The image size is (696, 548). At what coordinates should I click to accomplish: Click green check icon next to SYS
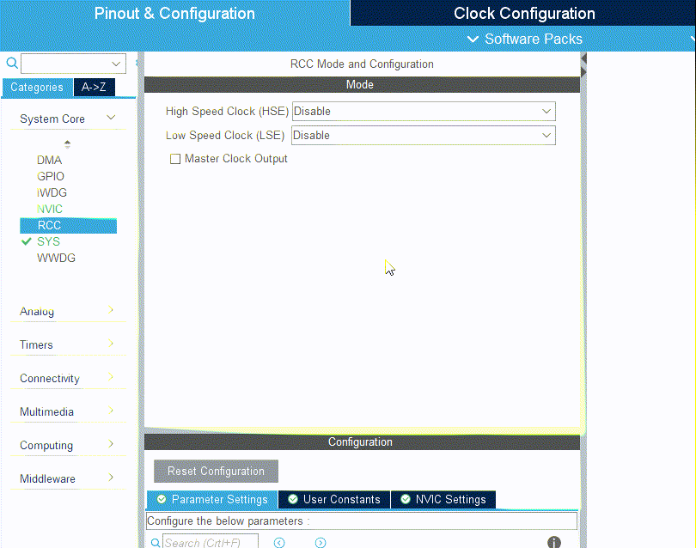[27, 241]
